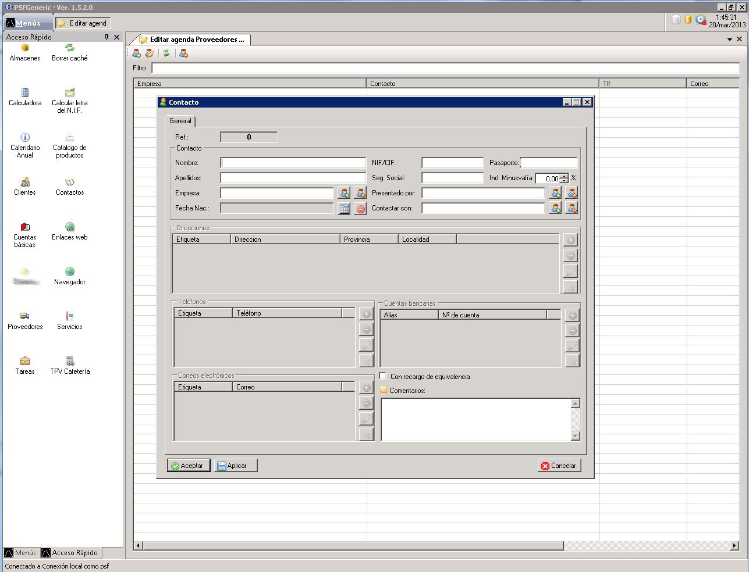
Task: Cancel the Contacto dialog
Action: pos(559,466)
